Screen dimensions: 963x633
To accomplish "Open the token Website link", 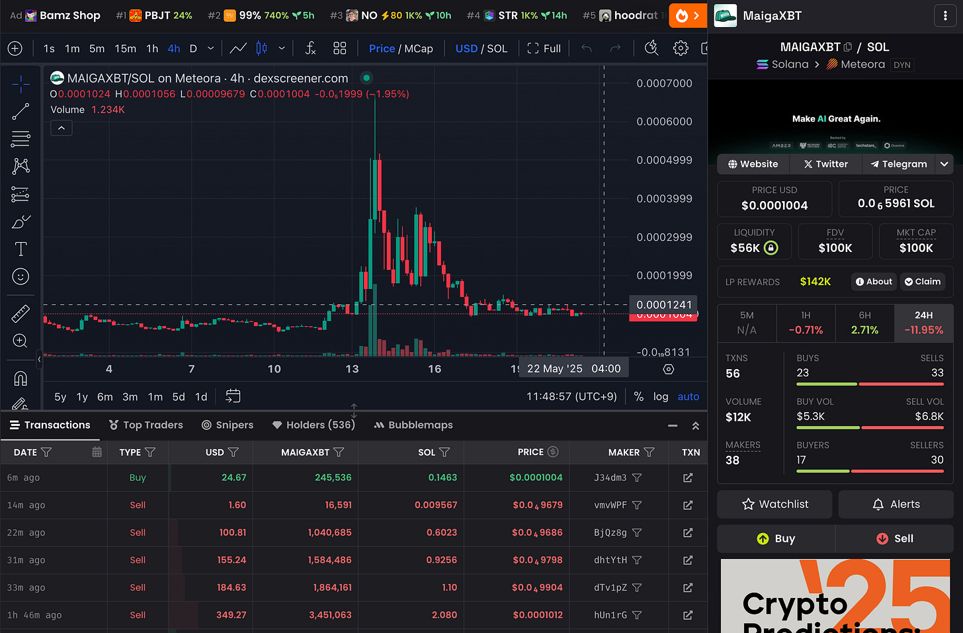I will pos(753,164).
